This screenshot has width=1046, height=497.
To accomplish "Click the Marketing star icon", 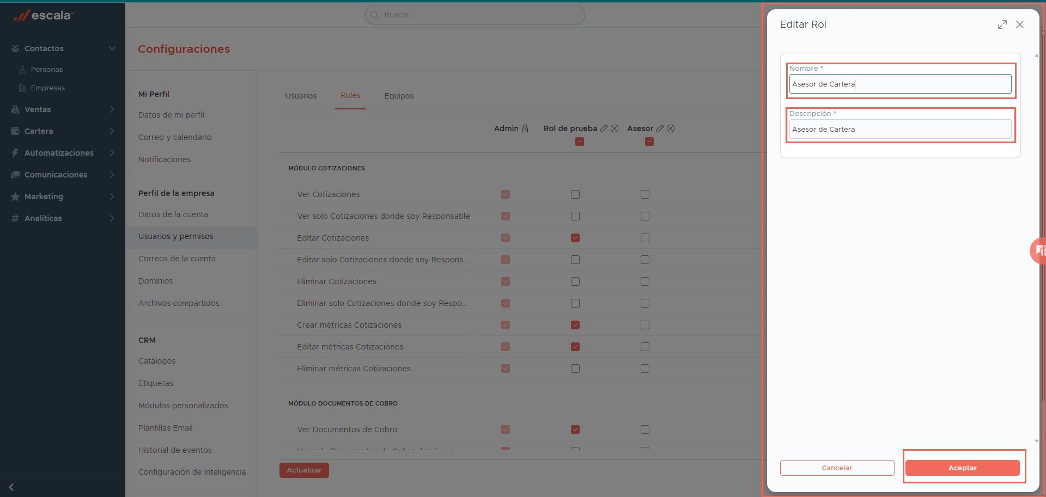I will click(15, 197).
